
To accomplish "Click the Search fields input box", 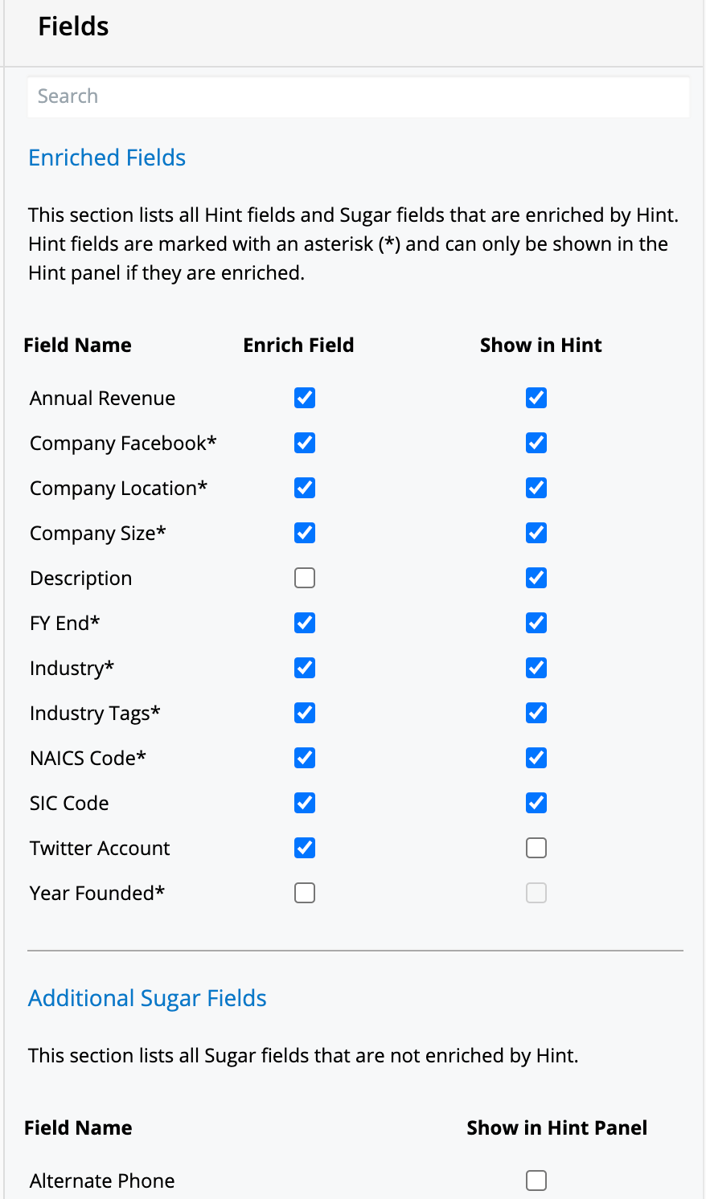I will click(358, 96).
